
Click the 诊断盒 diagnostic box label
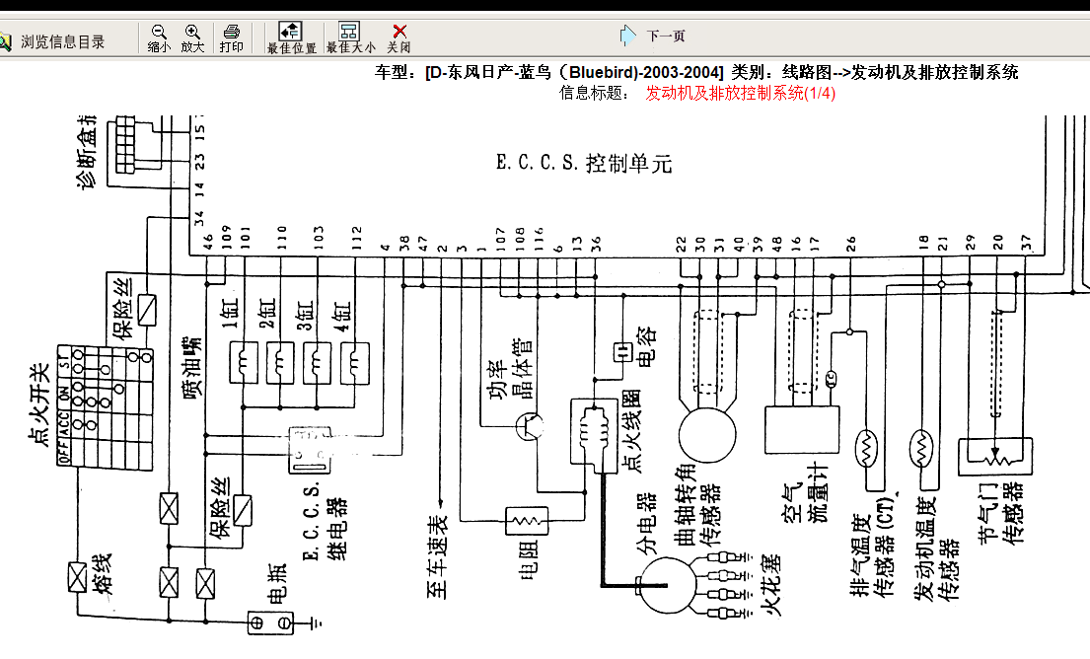[x=87, y=154]
